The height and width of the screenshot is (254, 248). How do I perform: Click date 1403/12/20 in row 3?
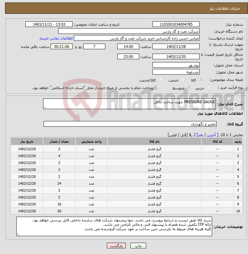coord(27,163)
